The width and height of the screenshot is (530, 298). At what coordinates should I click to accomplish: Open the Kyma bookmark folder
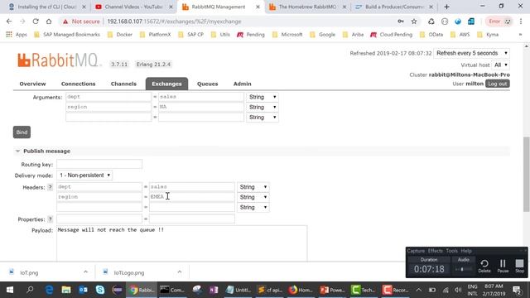click(488, 35)
